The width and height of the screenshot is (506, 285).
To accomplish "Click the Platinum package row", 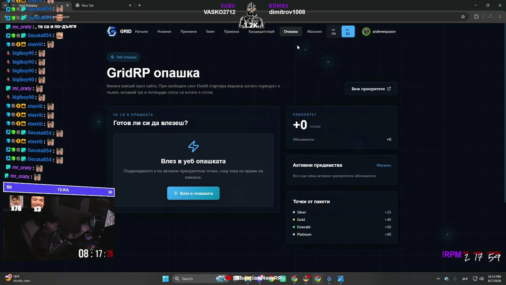I will [x=342, y=234].
